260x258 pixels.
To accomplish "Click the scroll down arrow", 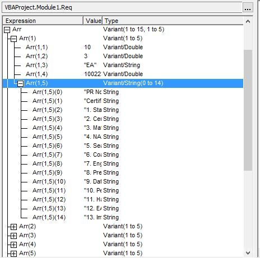I will (x=248, y=253).
